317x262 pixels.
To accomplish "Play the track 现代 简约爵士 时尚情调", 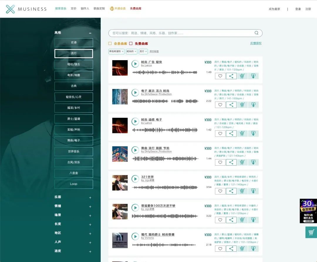I will 135,236.
